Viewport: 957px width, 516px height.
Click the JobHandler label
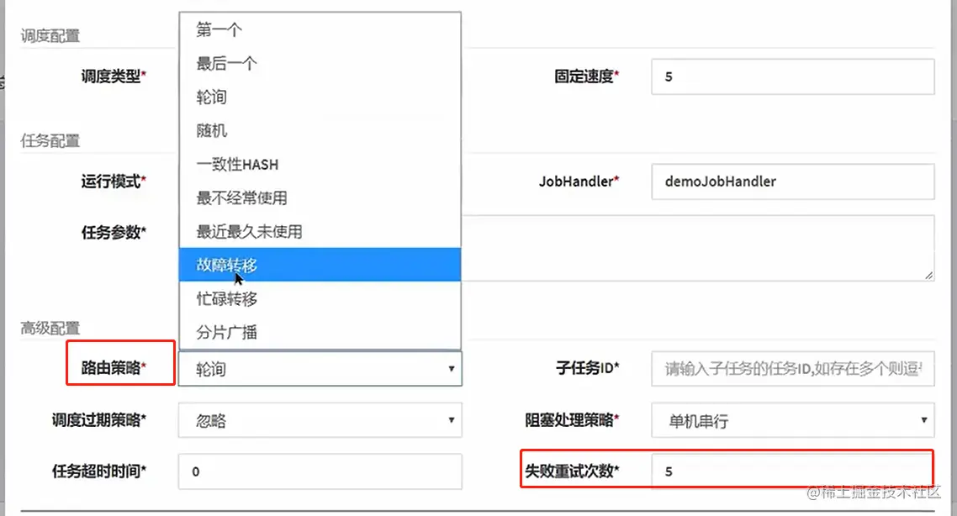point(579,182)
